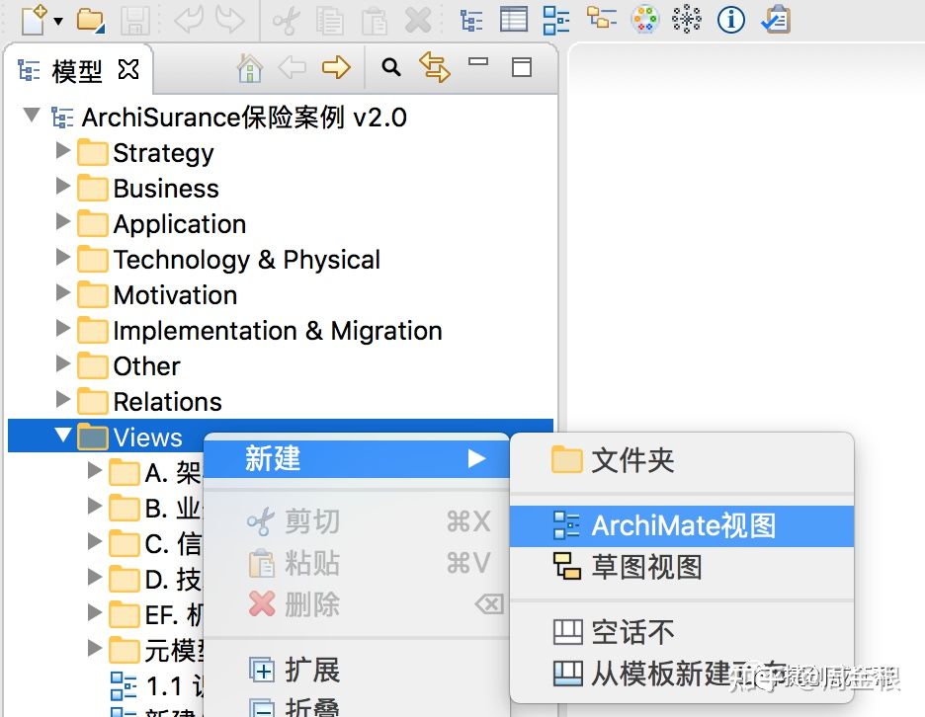
Task: Choose 剪切 from context menu
Action: 357,521
